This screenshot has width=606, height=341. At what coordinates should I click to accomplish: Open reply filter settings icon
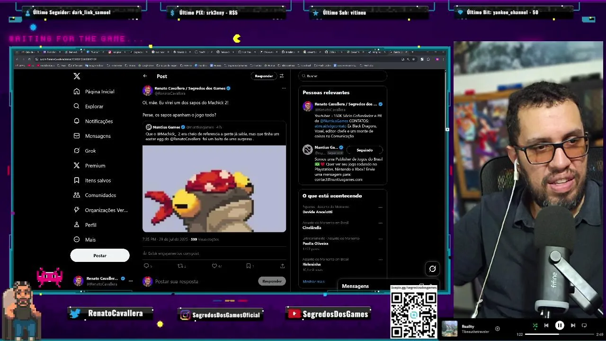coord(282,76)
